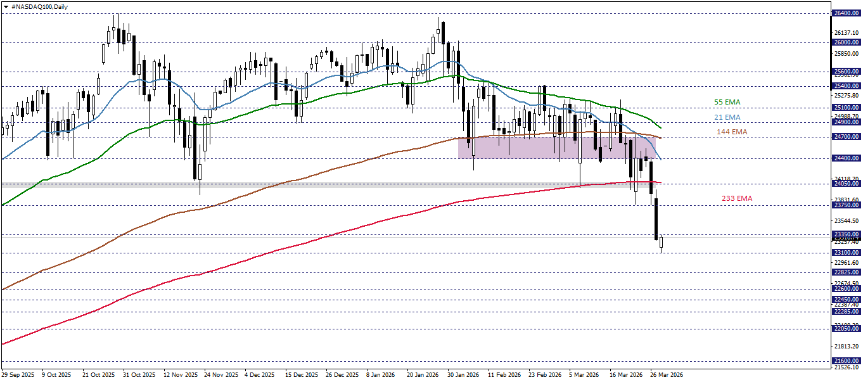Click the 22825.00 price tag

tap(847, 272)
